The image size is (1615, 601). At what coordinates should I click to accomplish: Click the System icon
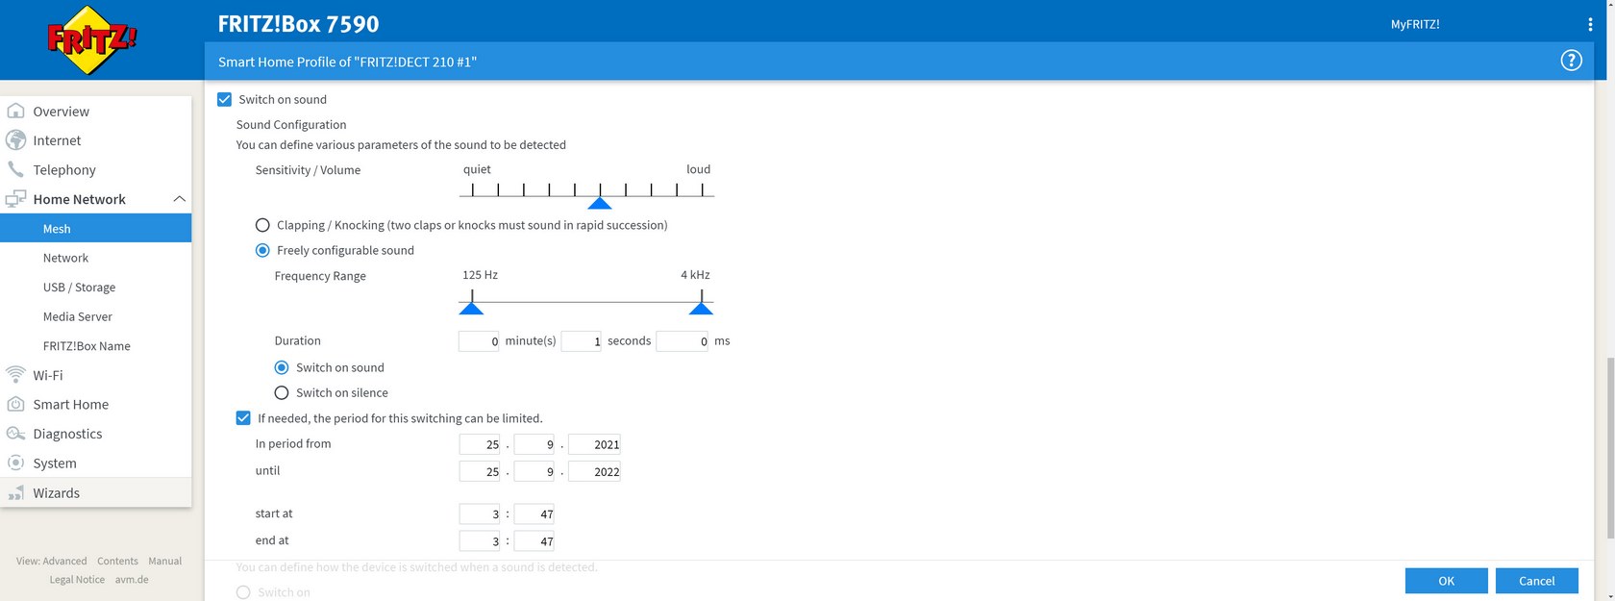pos(15,463)
